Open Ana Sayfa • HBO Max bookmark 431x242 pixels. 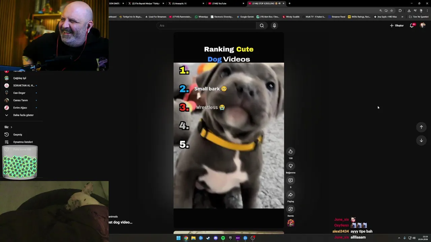[x=386, y=17]
